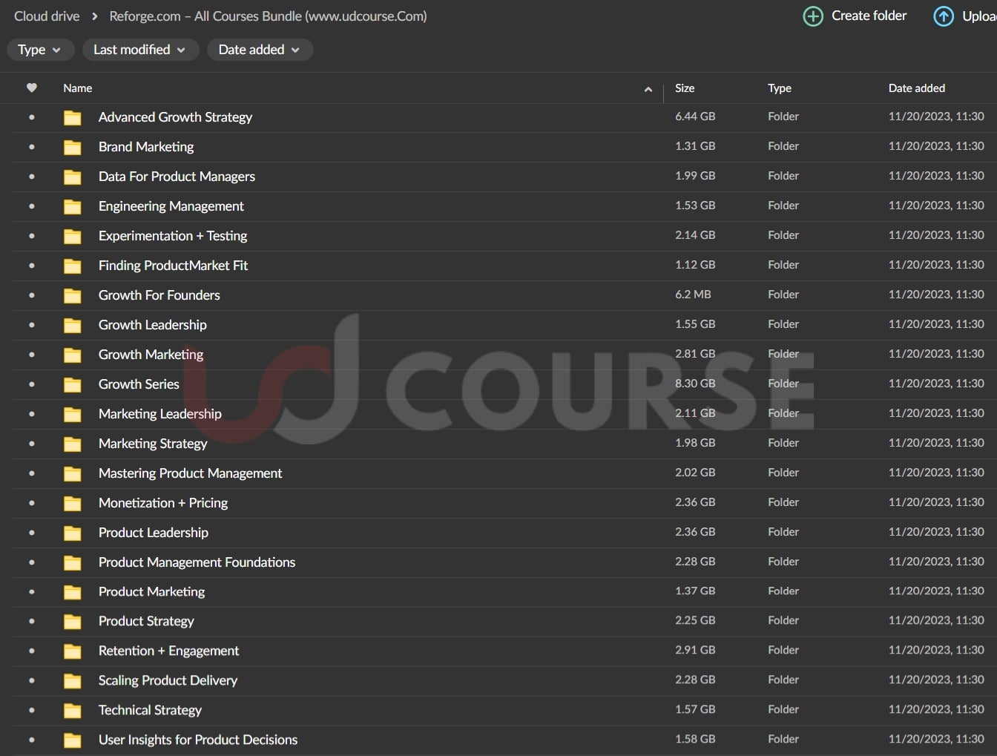Go to Cloud drive breadcrumb
Image resolution: width=997 pixels, height=756 pixels.
(47, 16)
